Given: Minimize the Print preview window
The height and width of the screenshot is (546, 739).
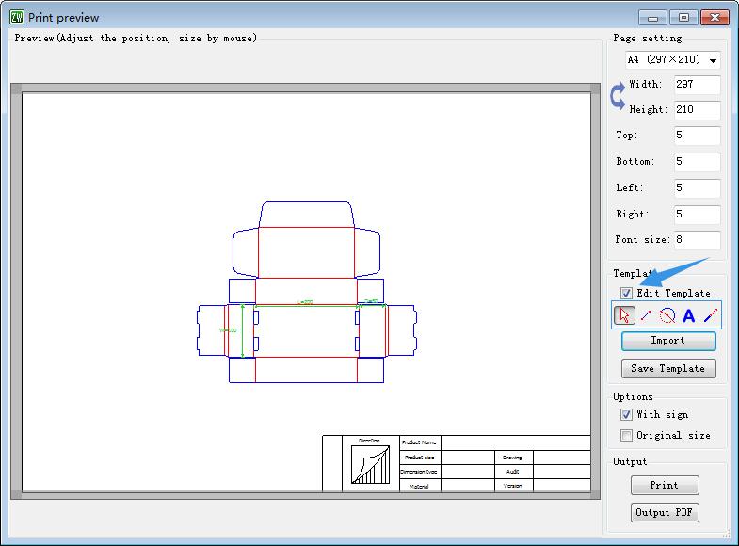Looking at the screenshot, I should (x=653, y=18).
